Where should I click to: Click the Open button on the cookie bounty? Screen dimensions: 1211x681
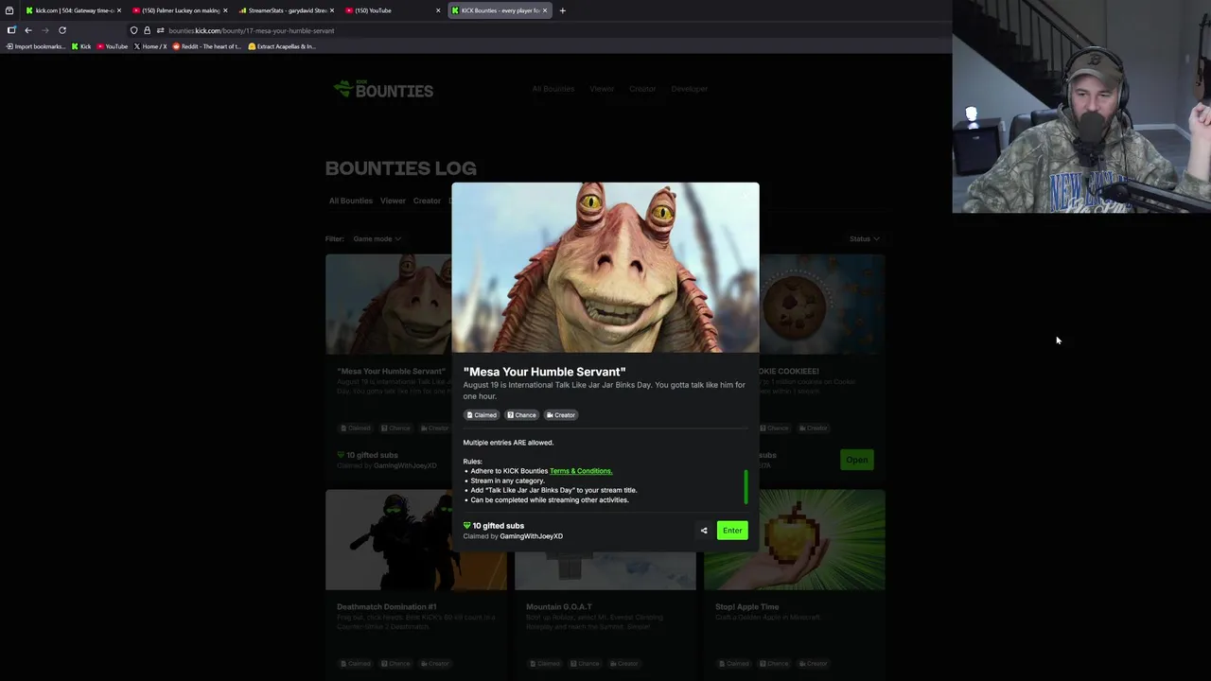pos(856,460)
